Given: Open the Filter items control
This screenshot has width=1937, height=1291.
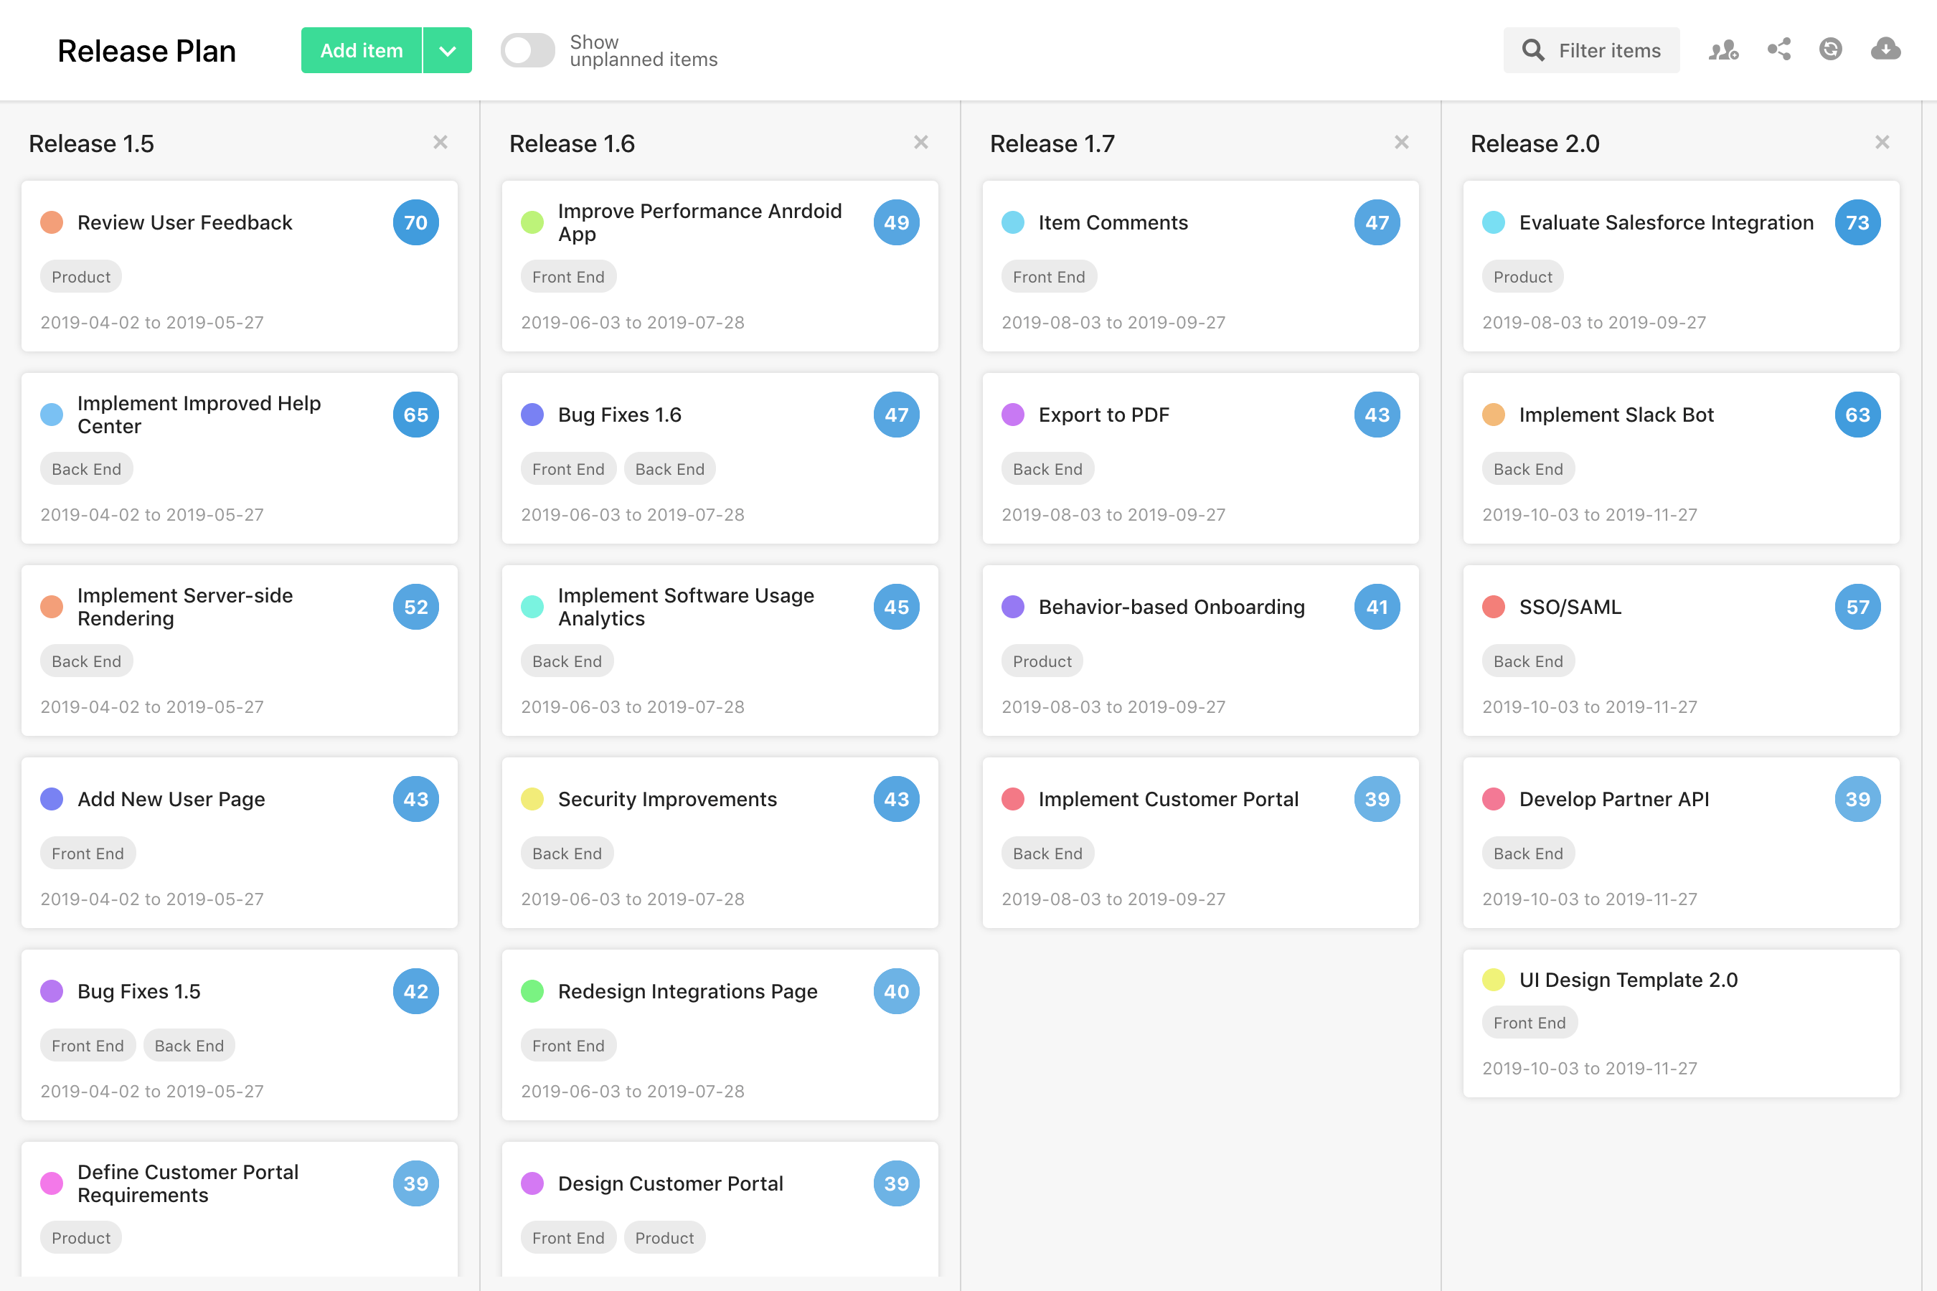Looking at the screenshot, I should coord(1592,50).
